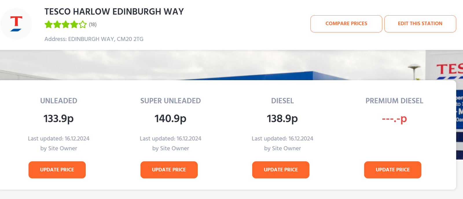Update price for Diesel

point(281,170)
